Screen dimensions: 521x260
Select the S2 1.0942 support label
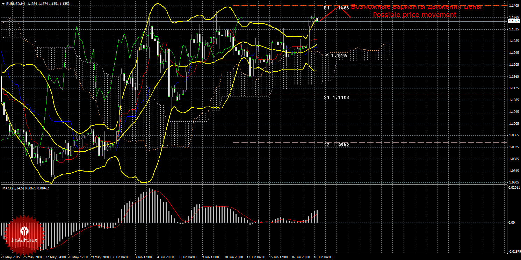tap(336, 145)
